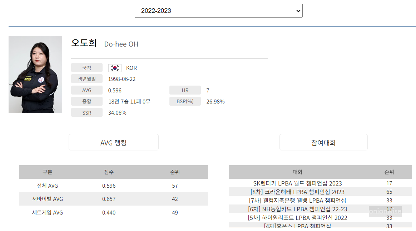This screenshot has height=231, width=416.
Task: Click the HR stat badge
Action: coord(185,90)
